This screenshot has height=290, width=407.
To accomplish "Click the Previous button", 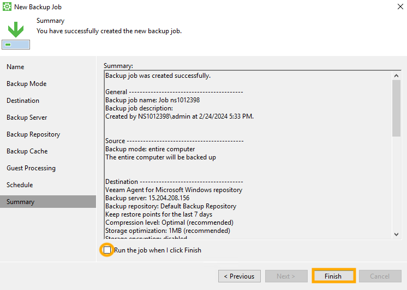I will point(239,276).
